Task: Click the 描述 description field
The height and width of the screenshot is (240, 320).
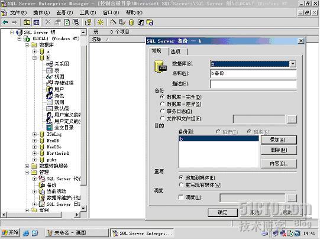Action: click(253, 84)
